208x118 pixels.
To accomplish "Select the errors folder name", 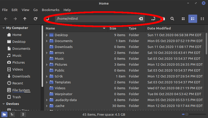I will (59, 53).
